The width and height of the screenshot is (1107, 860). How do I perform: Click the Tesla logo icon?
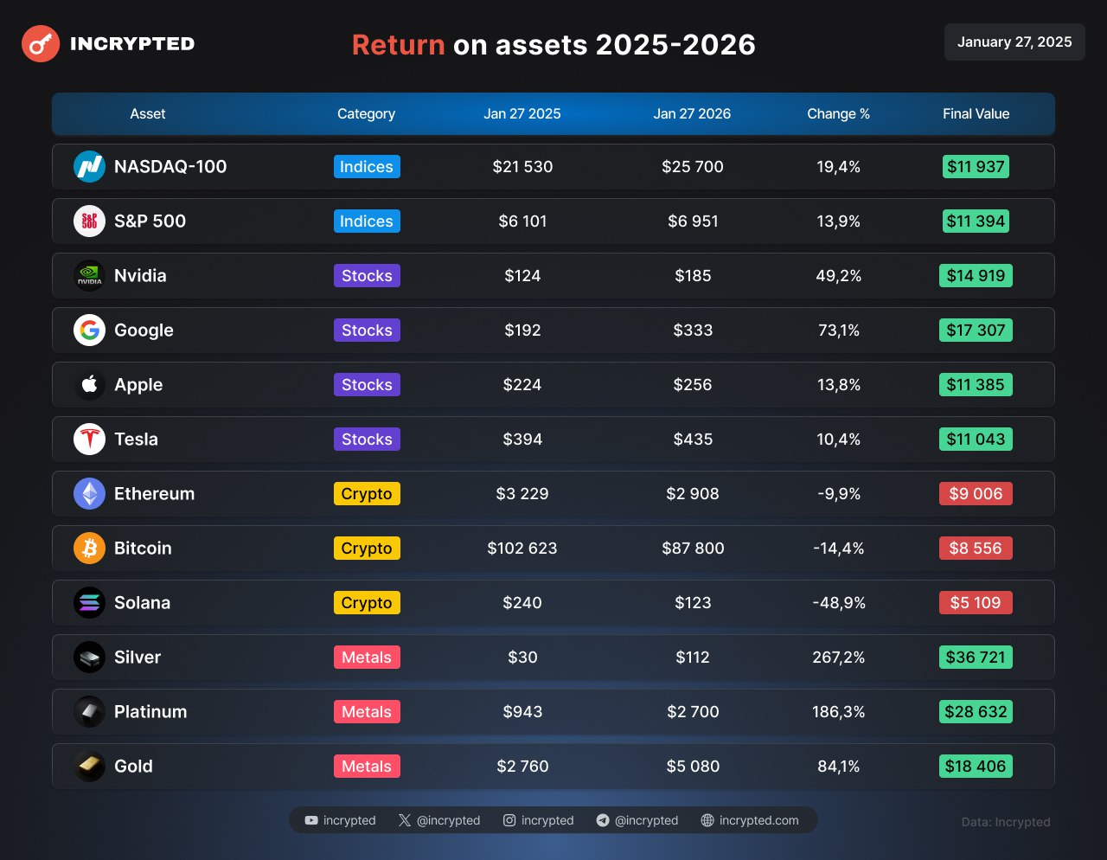[89, 440]
